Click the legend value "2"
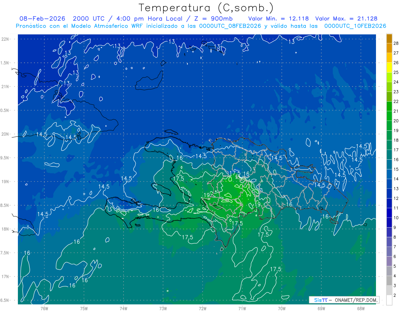405x313 pixels. click(395, 295)
